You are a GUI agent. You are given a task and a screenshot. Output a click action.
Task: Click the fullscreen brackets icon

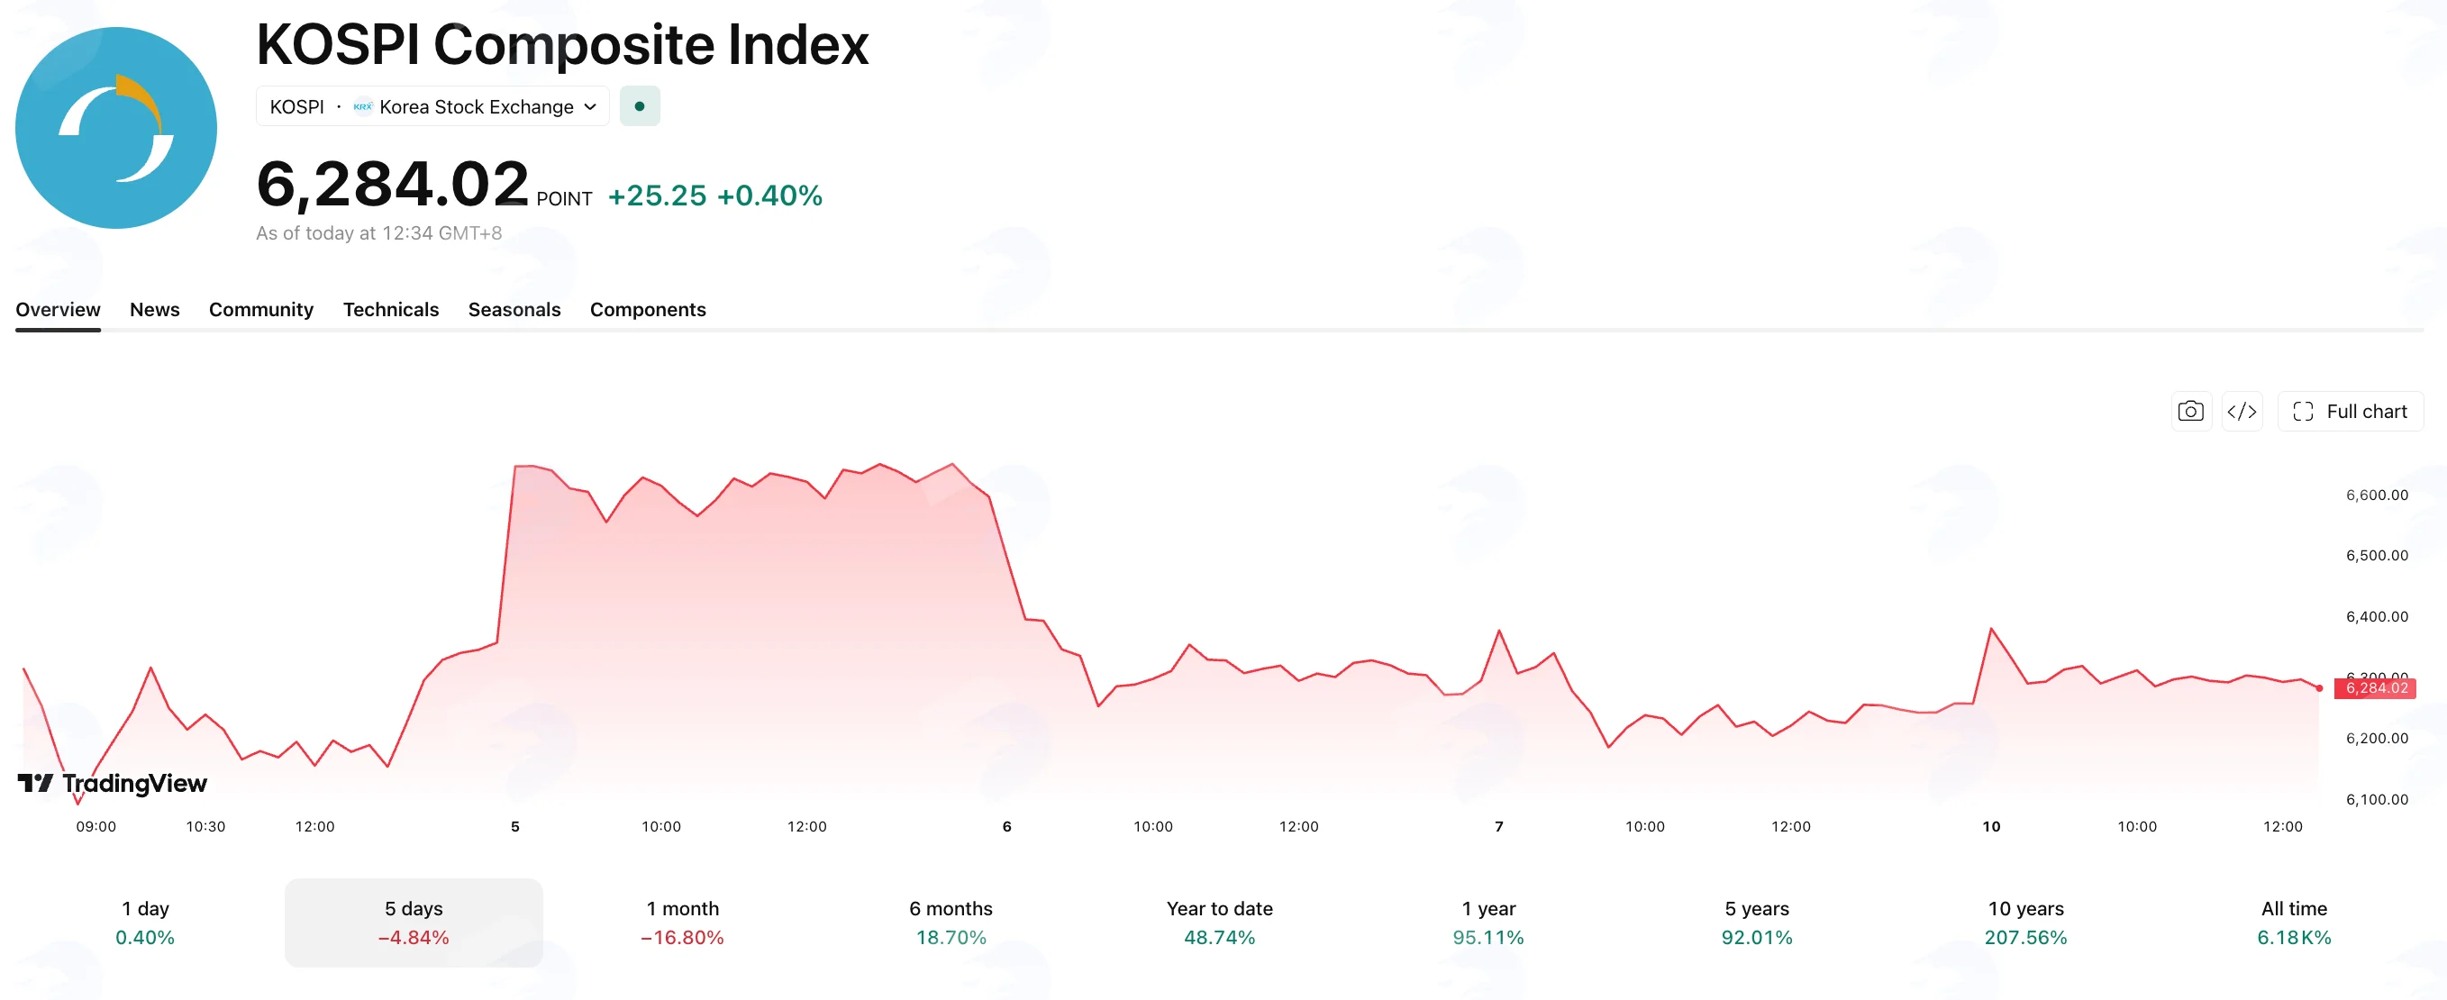coord(2303,411)
